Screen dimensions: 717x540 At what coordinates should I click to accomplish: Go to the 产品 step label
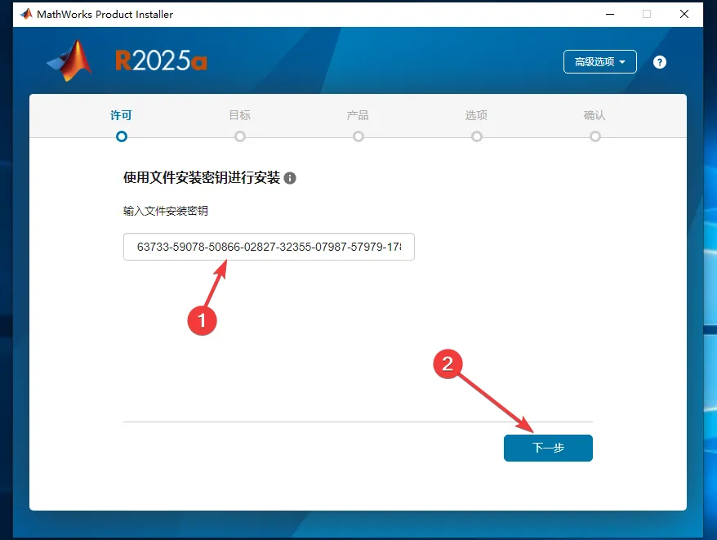(358, 115)
